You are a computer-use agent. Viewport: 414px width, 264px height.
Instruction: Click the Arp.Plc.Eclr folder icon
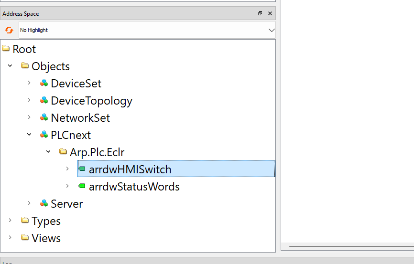point(63,152)
